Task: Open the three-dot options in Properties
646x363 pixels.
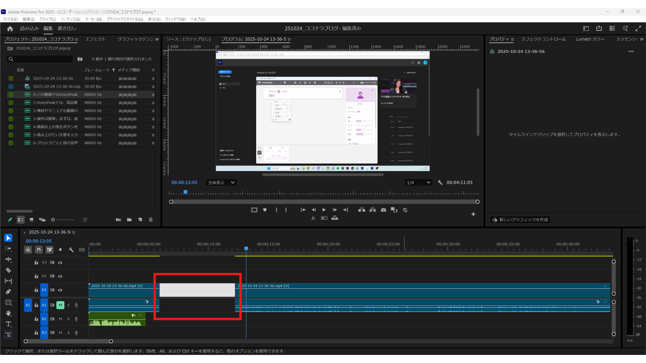Action: (x=631, y=51)
